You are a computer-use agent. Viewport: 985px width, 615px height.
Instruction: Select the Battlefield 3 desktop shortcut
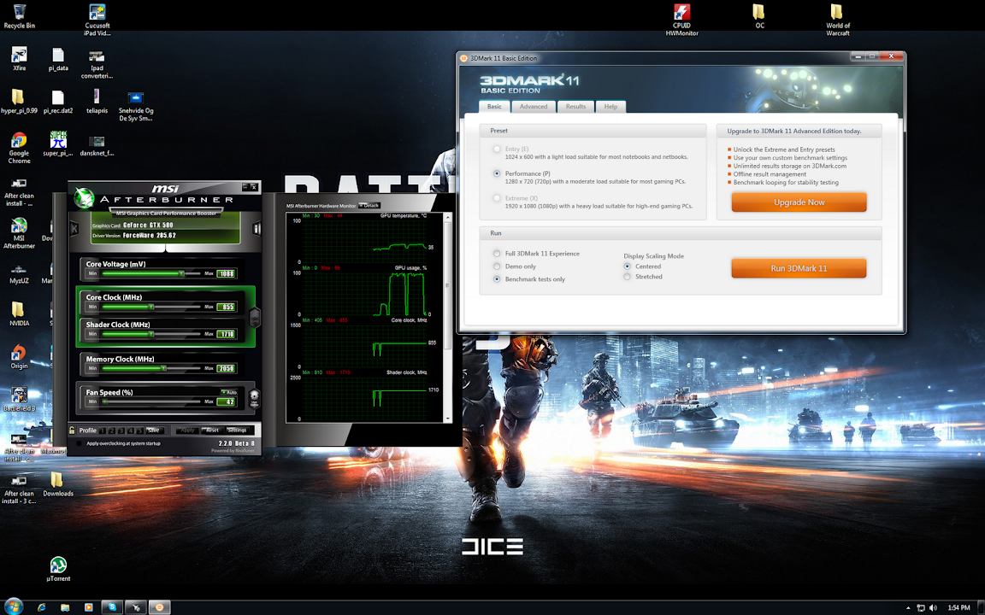(19, 399)
